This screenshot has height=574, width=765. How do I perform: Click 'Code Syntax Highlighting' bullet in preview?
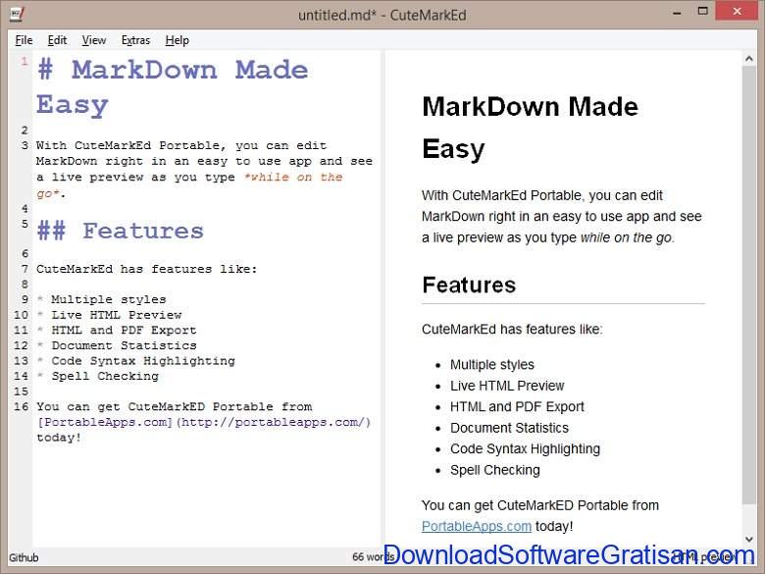(x=525, y=449)
